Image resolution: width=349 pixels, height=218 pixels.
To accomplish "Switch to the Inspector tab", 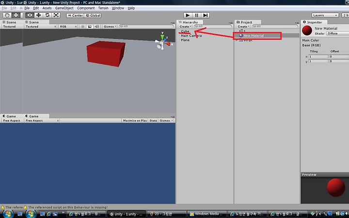I will [x=314, y=22].
